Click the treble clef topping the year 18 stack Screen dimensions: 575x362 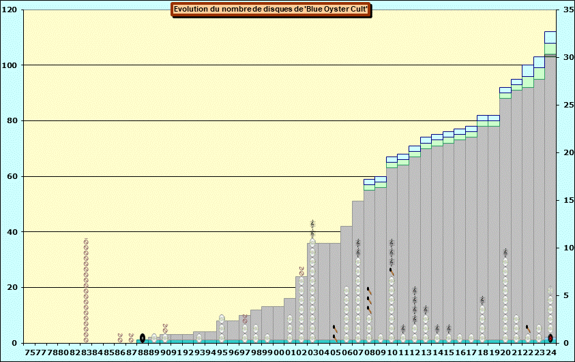coord(482,300)
